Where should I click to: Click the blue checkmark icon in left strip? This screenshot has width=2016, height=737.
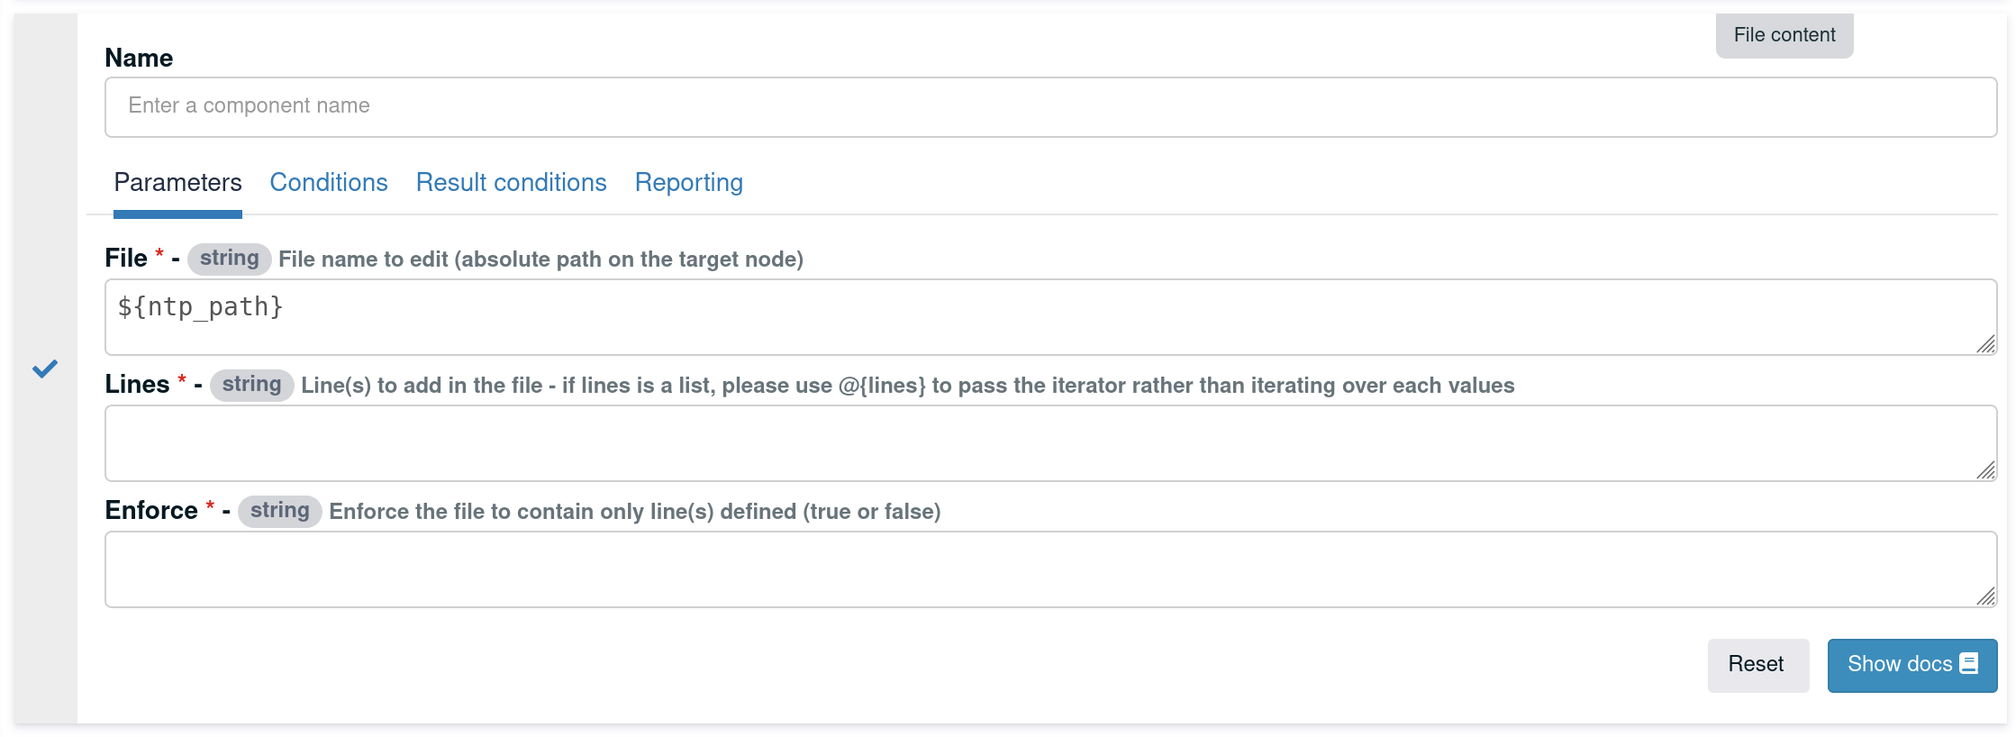pos(45,368)
